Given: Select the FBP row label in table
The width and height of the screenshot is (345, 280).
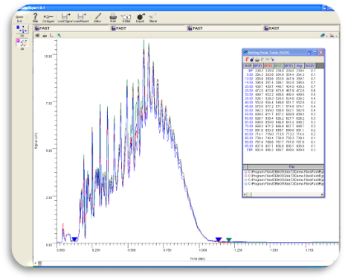Looking at the screenshot, I should click(250, 150).
